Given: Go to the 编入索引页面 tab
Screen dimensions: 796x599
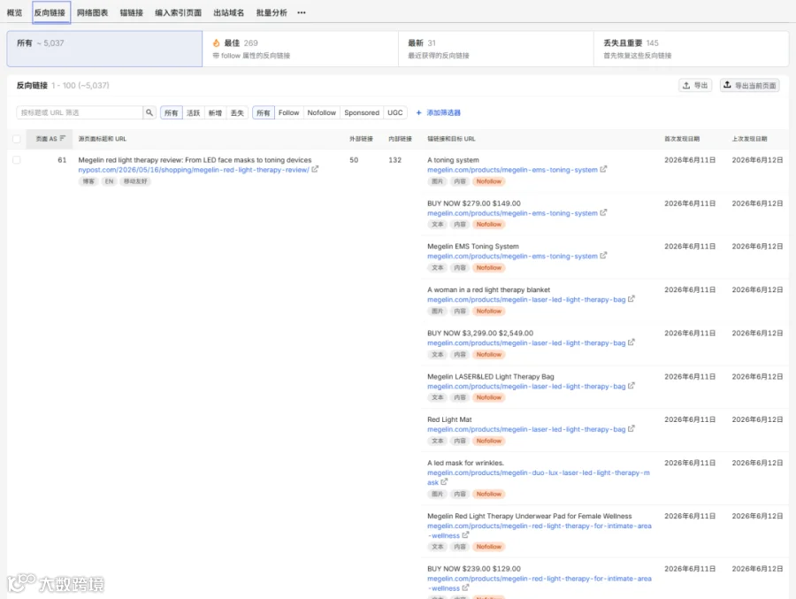Looking at the screenshot, I should click(178, 12).
